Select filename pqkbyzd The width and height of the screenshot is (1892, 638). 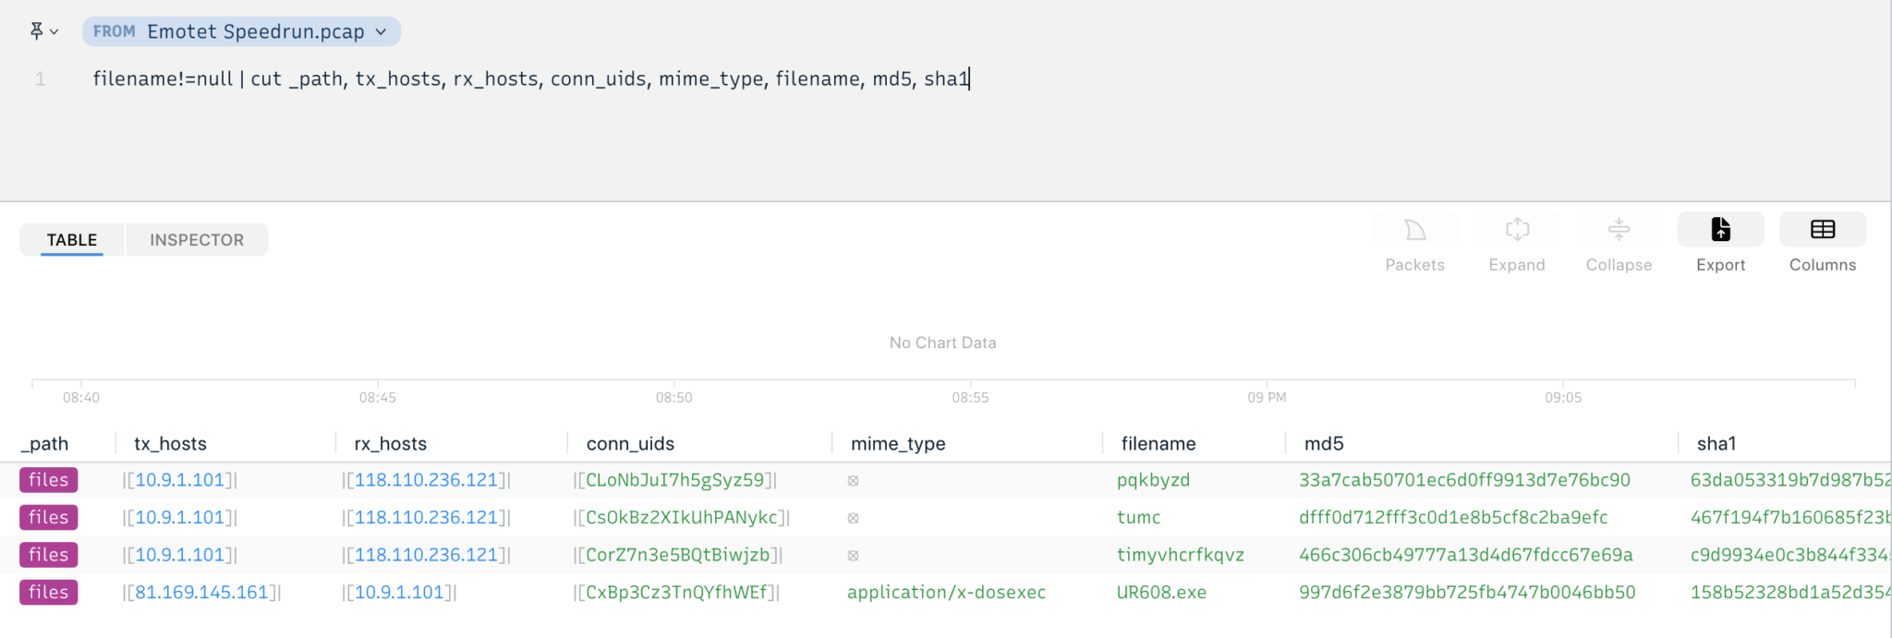pyautogui.click(x=1153, y=480)
